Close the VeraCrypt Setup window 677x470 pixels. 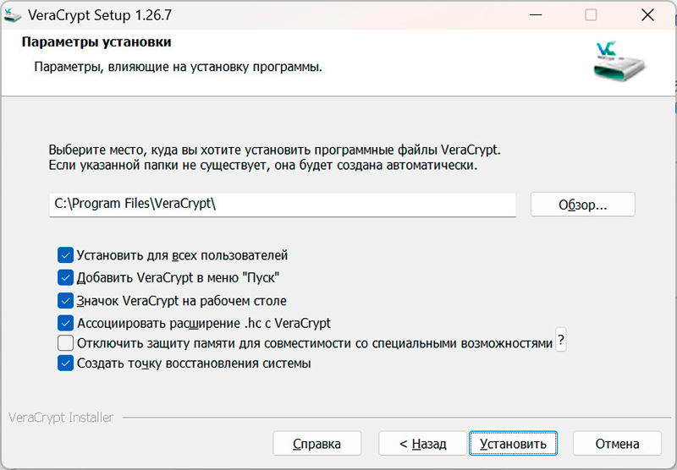click(x=647, y=14)
